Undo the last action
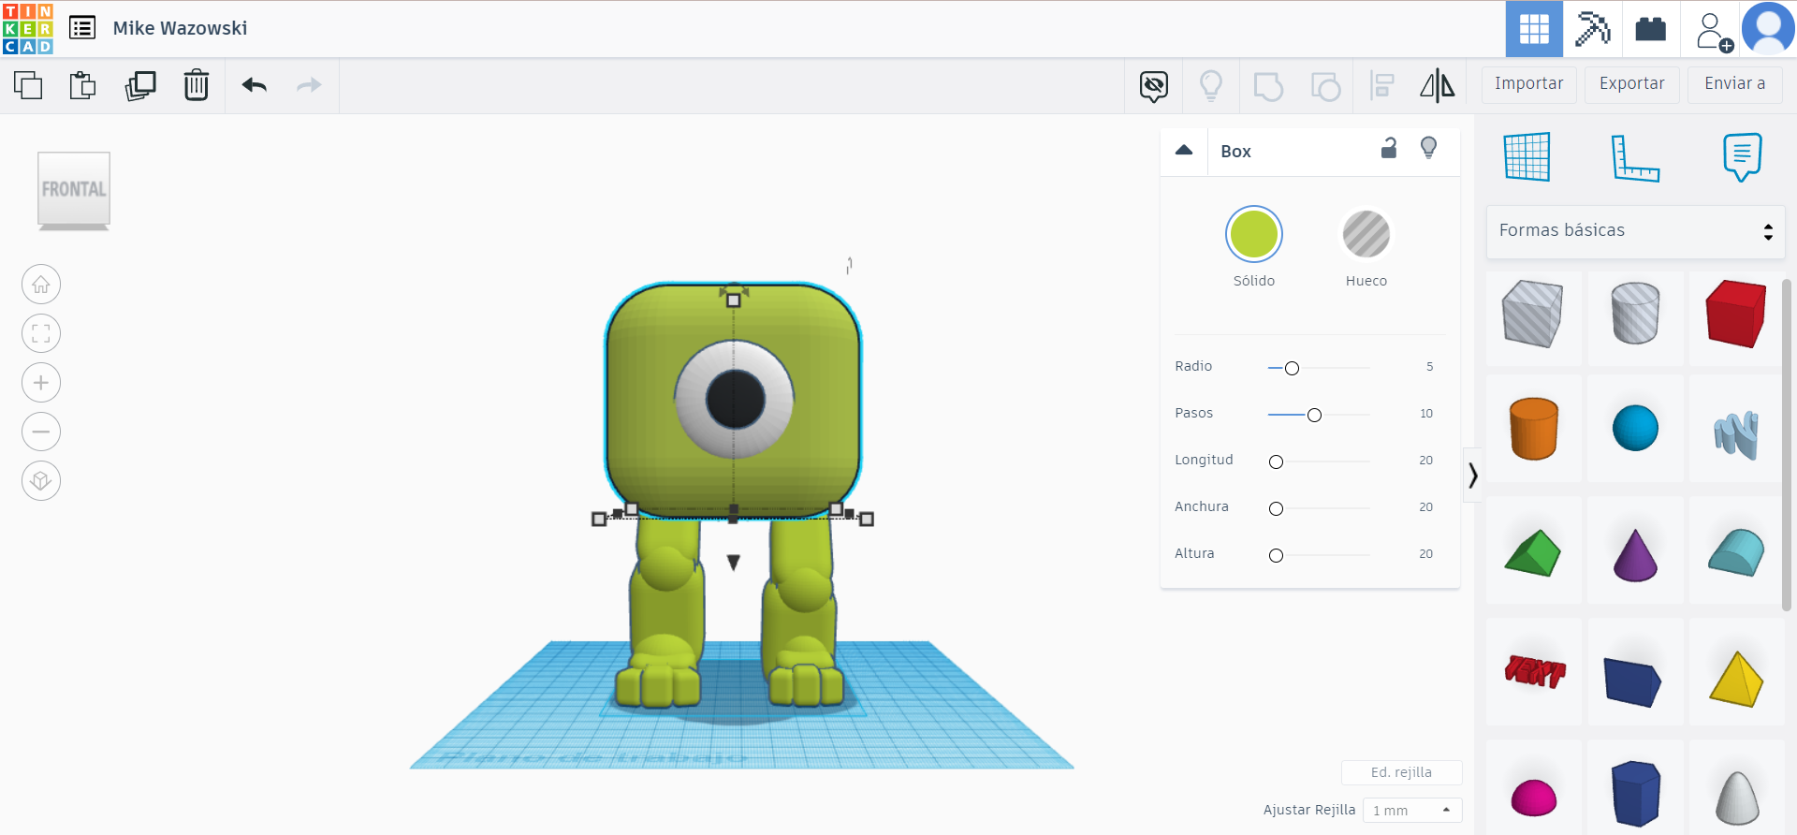The image size is (1797, 835). tap(255, 85)
